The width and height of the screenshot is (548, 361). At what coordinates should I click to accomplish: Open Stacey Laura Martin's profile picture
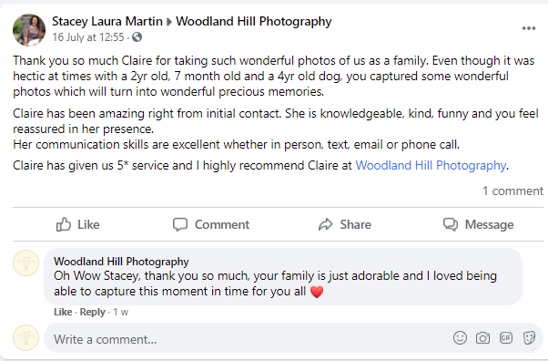pyautogui.click(x=29, y=30)
